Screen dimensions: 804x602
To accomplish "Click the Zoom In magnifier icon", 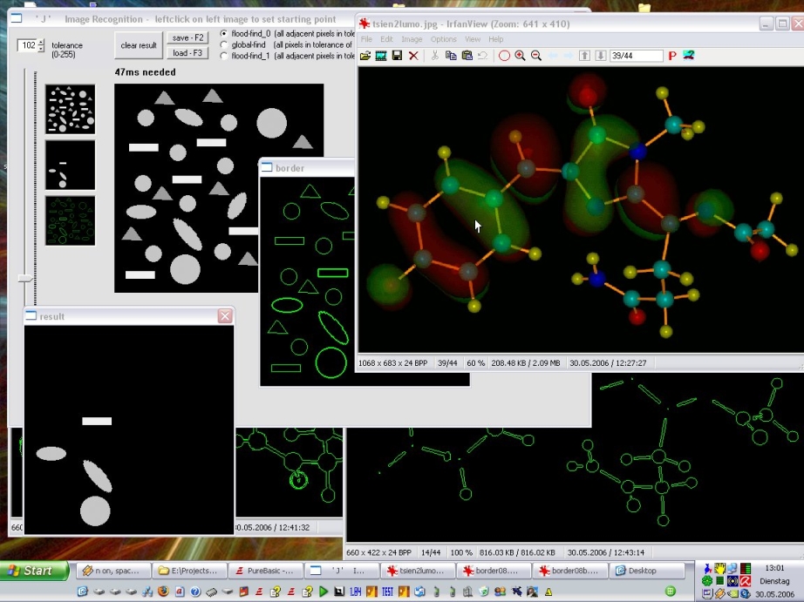I will [x=520, y=56].
